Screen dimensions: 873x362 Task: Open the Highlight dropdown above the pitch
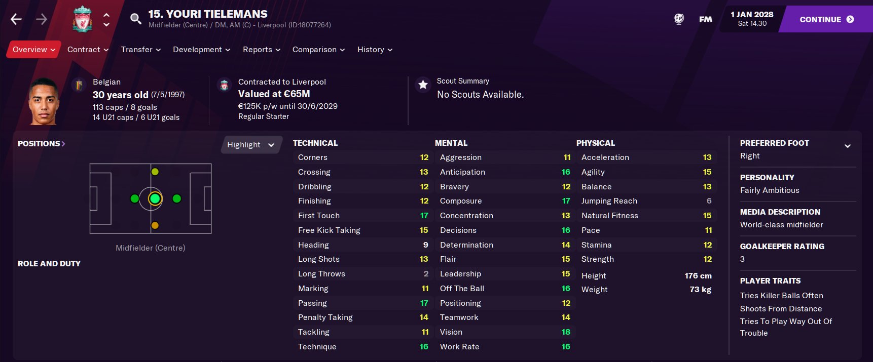point(250,144)
